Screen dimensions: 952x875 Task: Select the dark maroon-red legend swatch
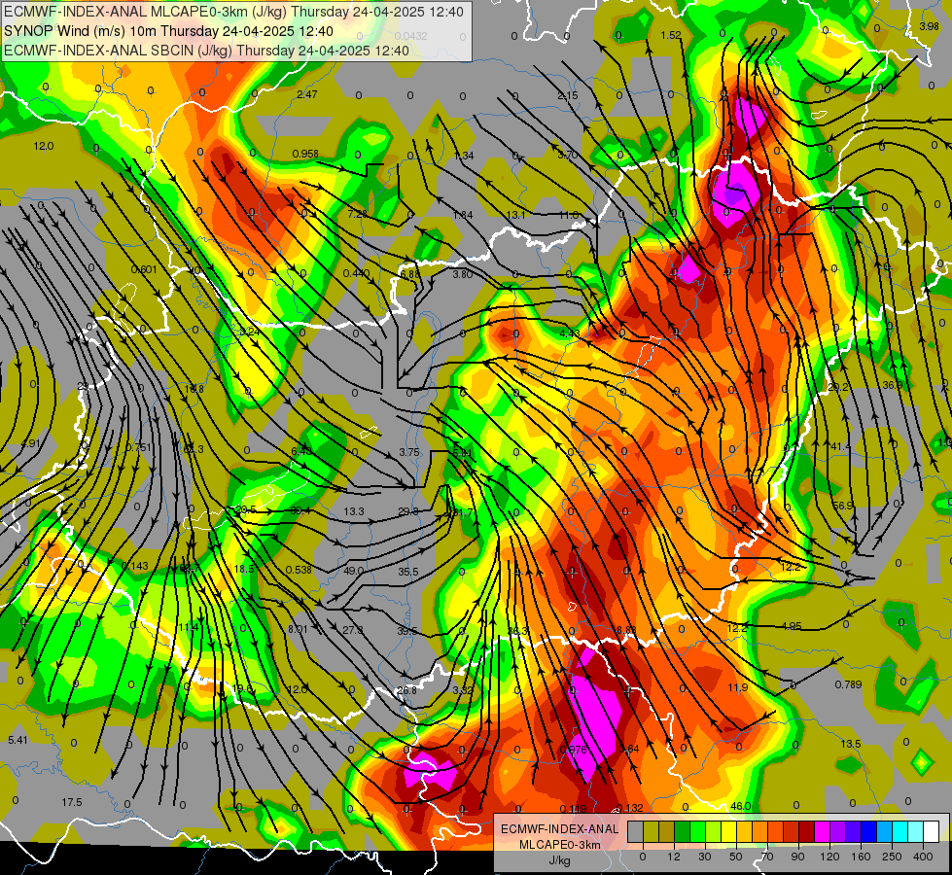pos(806,832)
